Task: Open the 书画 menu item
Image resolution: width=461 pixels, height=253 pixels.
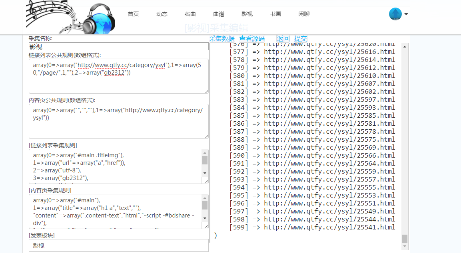Action: (x=275, y=14)
